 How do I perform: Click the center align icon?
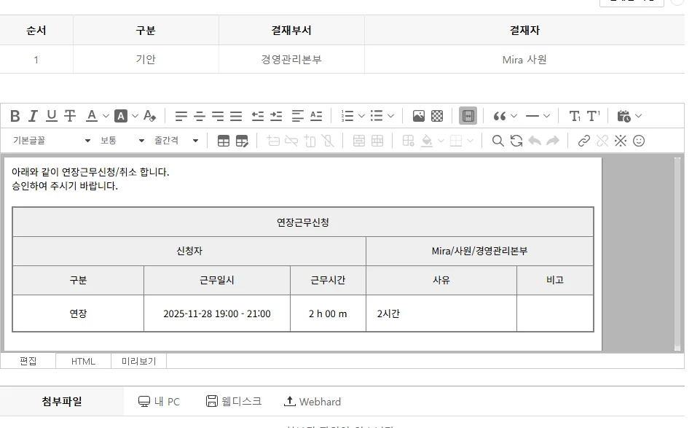(x=200, y=116)
